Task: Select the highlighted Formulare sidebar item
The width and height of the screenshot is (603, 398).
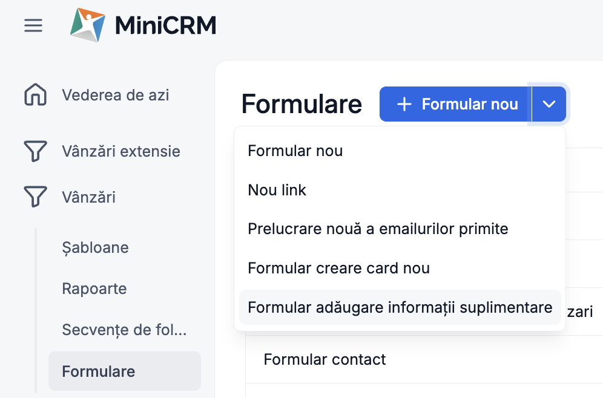Action: (125, 371)
